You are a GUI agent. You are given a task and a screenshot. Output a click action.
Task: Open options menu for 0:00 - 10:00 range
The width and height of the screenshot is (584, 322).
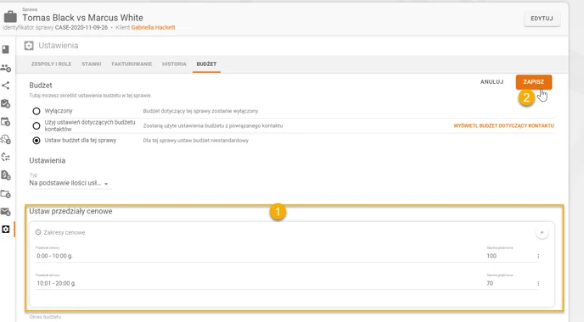[538, 256]
